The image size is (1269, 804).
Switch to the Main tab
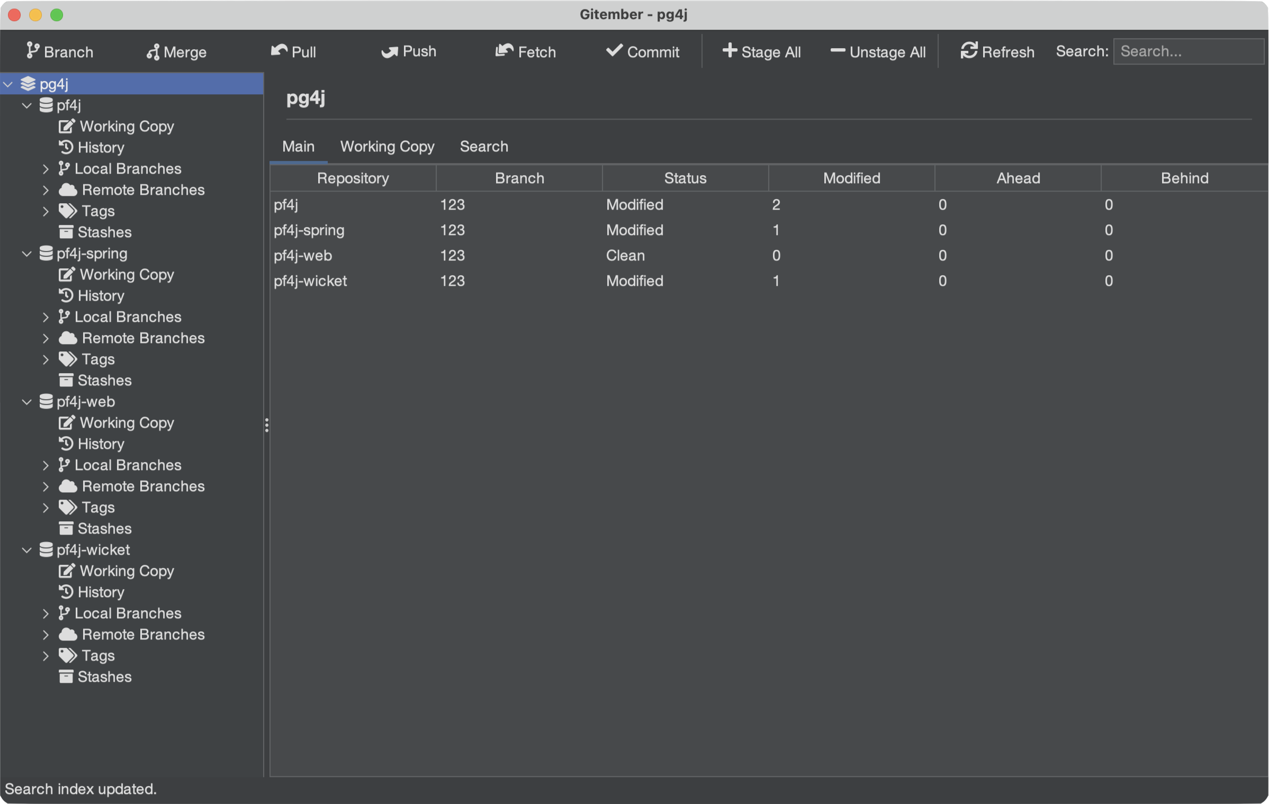tap(299, 147)
